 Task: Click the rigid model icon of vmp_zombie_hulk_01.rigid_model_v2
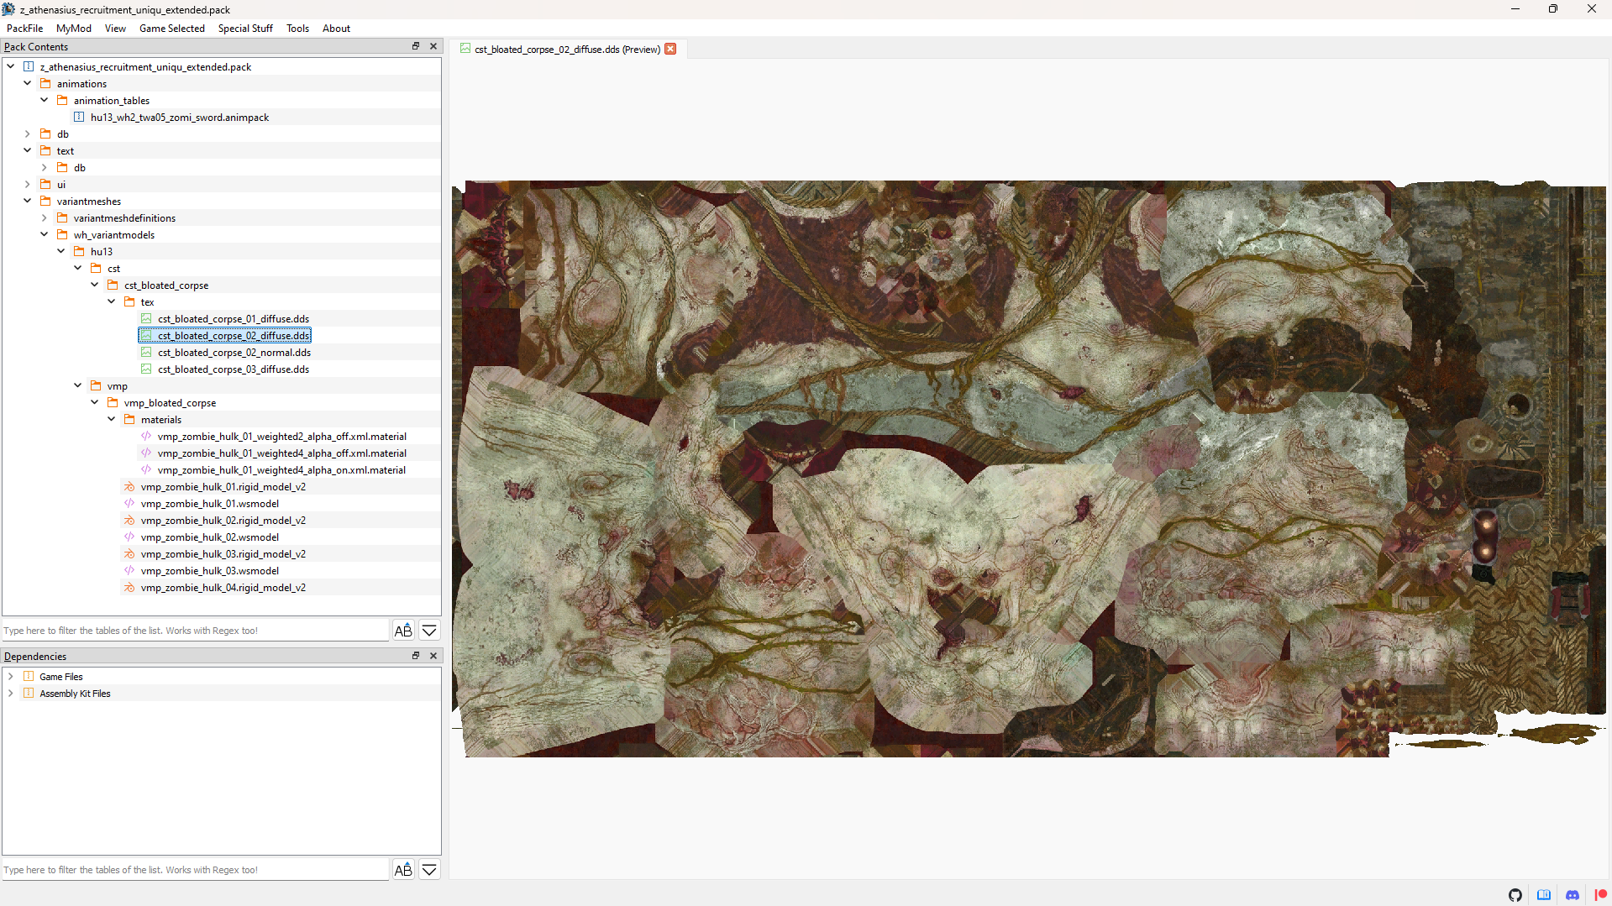pyautogui.click(x=129, y=487)
